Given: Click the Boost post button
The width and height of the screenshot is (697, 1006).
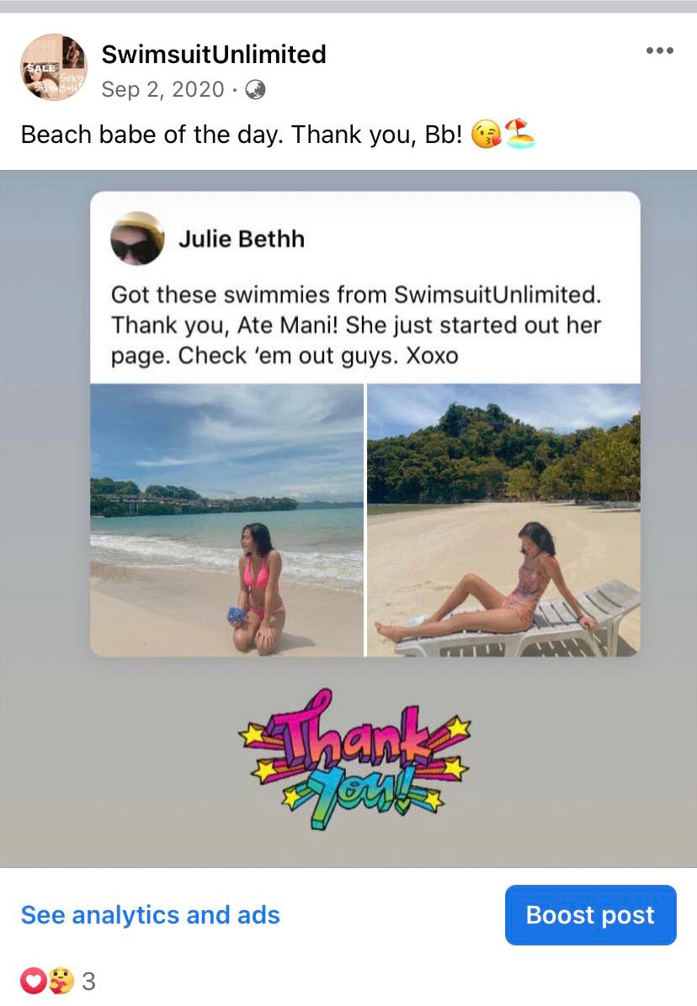Looking at the screenshot, I should point(590,915).
